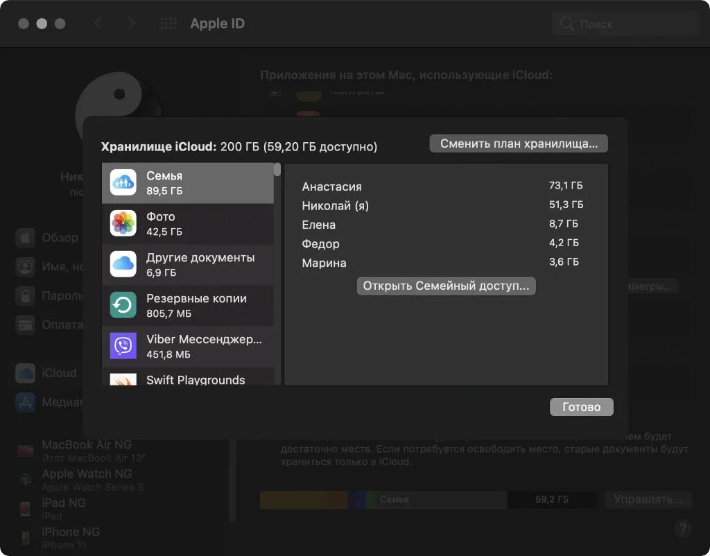
Task: Select the Марина row
Action: (446, 263)
